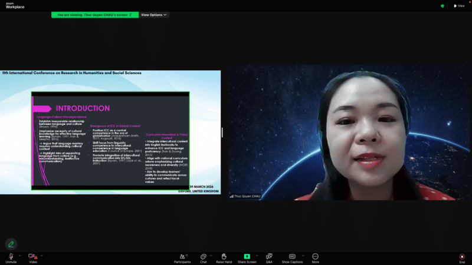
Task: Open the More options menu
Action: point(315,258)
